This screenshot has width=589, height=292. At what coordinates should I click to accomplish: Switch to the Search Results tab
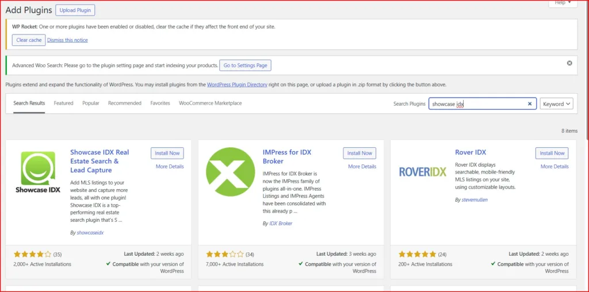[29, 103]
